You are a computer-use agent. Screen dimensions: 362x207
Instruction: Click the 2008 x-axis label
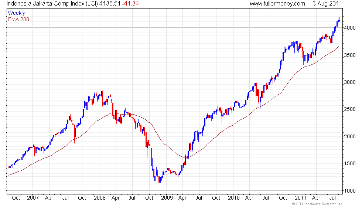click(100, 198)
